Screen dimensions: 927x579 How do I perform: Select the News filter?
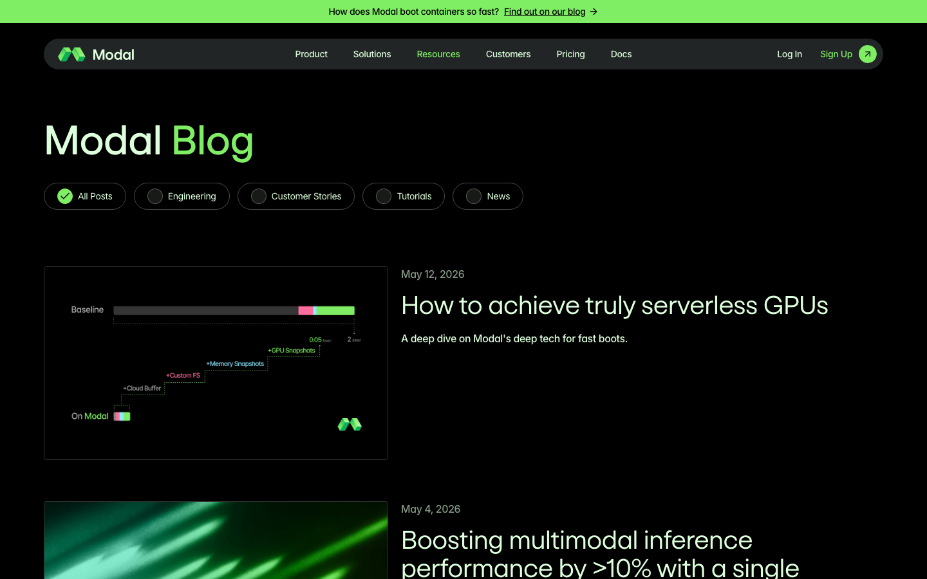click(488, 196)
